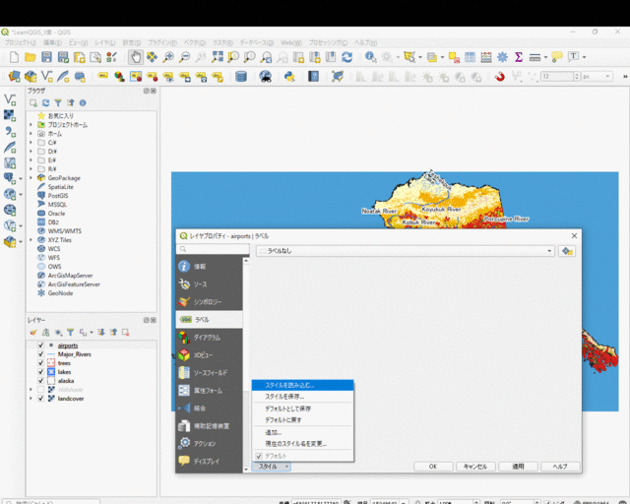
Task: Enable the Hillshade layer checkbox
Action: coord(40,390)
